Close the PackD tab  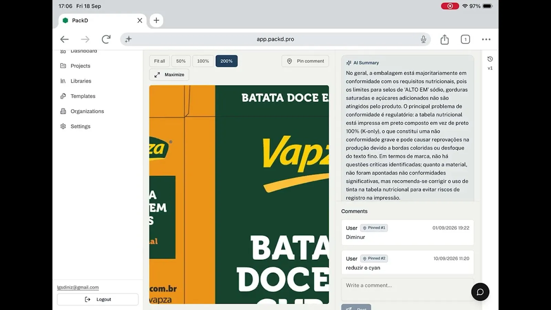pos(140,20)
